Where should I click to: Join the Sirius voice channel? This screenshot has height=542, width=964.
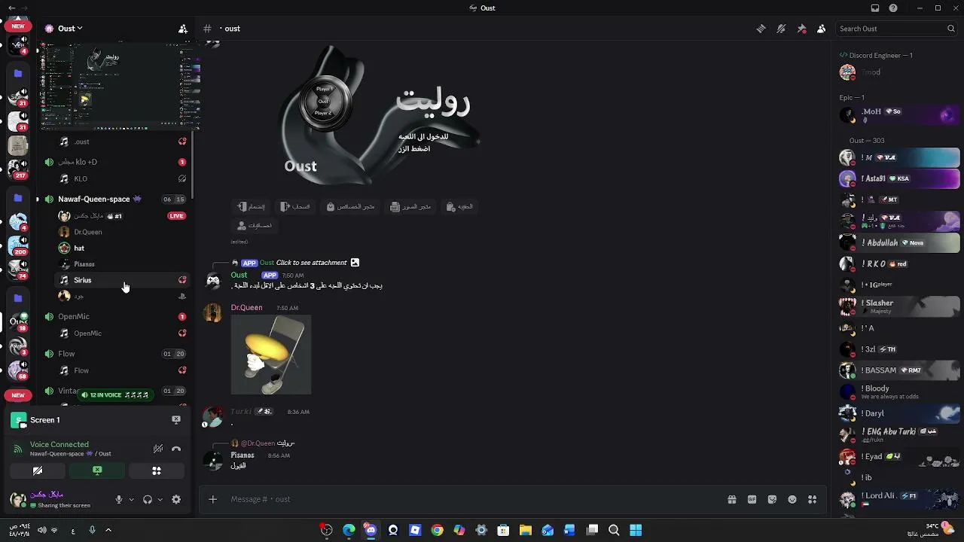click(x=120, y=280)
